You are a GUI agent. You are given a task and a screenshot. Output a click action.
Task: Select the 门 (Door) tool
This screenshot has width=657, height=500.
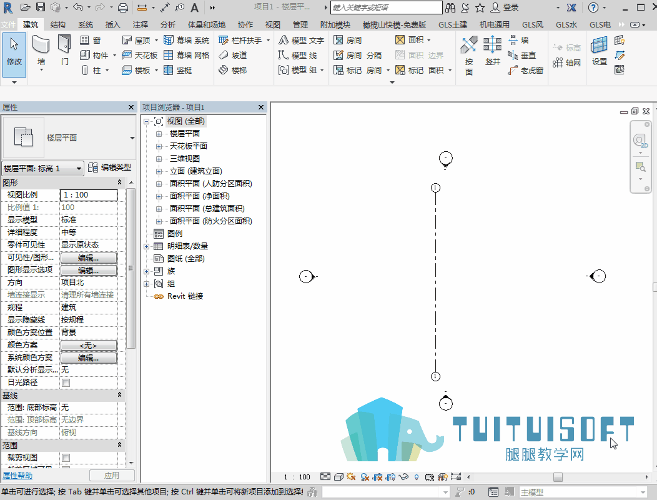click(64, 51)
